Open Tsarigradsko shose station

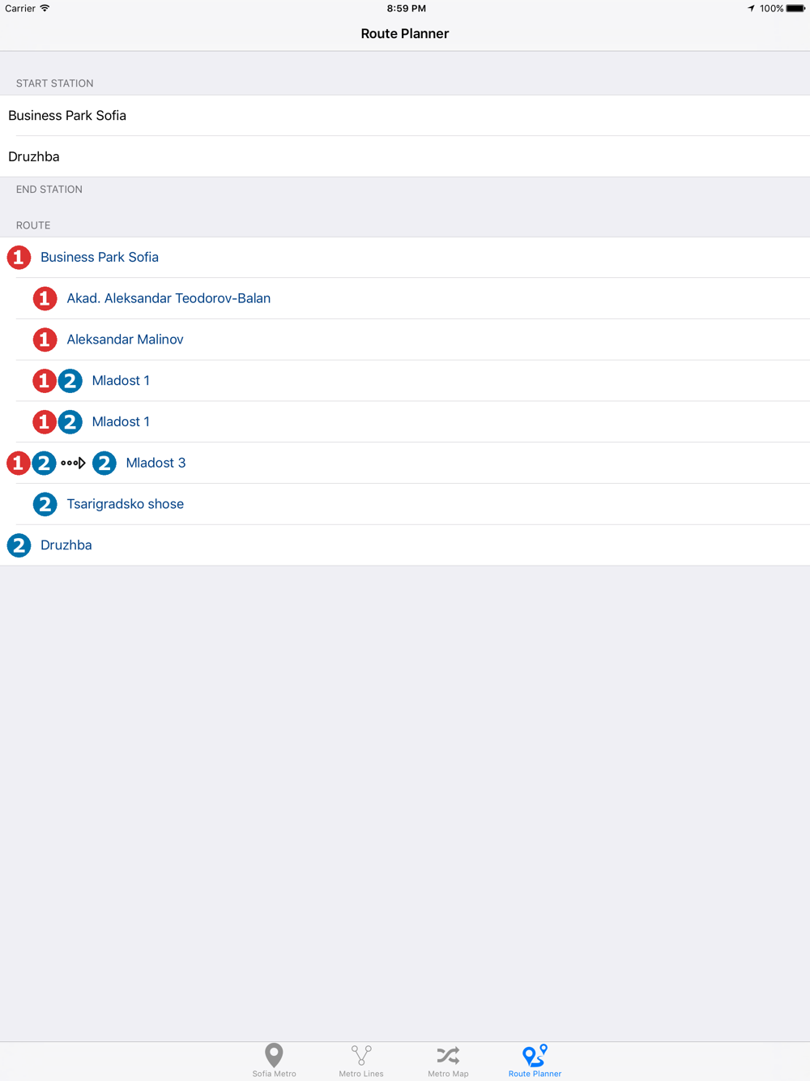click(405, 504)
